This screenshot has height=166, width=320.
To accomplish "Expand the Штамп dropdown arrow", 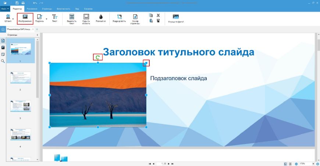I will [x=13, y=19].
